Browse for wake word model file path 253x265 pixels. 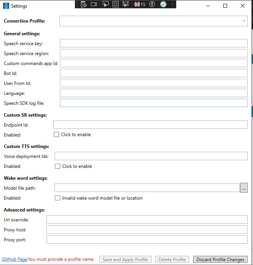[243, 188]
